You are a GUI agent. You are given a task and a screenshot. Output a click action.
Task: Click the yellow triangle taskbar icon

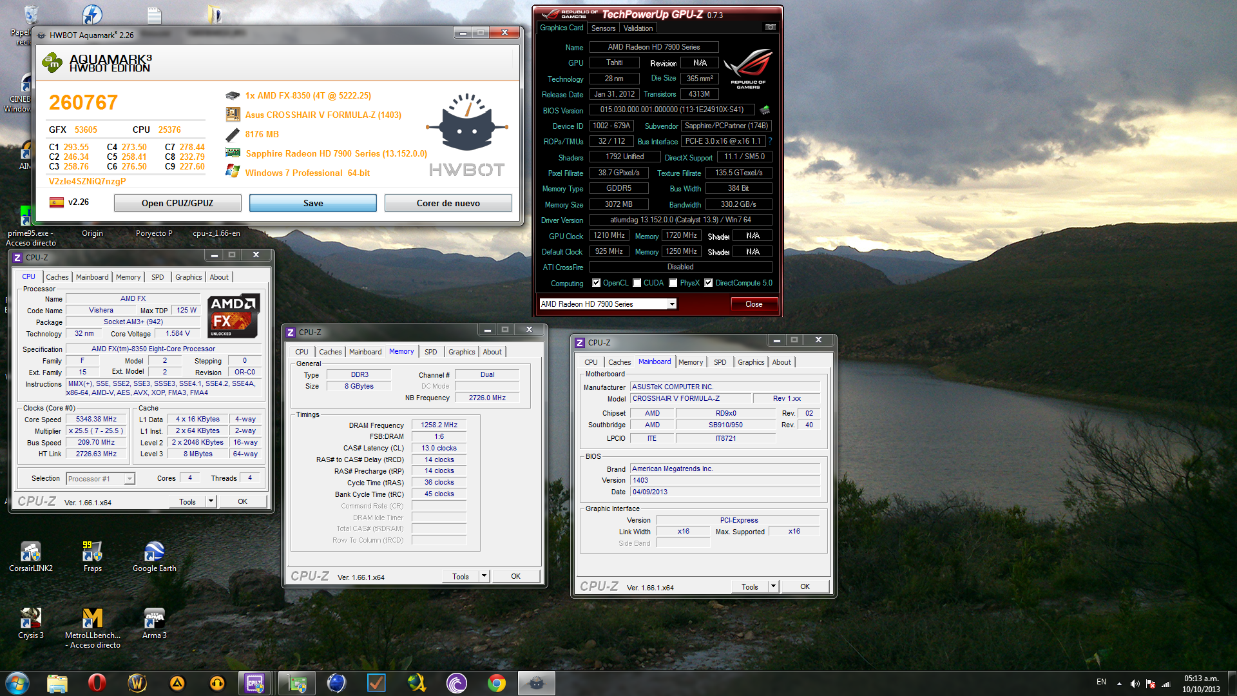pos(177,683)
